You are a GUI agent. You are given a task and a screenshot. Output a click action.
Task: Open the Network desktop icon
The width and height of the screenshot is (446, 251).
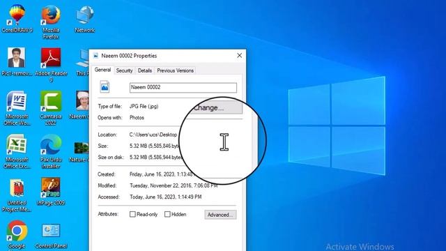85,19
